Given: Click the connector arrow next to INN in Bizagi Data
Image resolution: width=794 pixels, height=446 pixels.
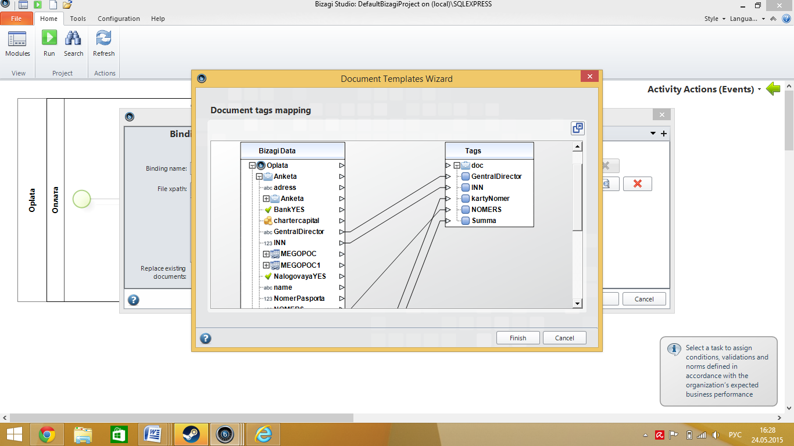Looking at the screenshot, I should pos(342,243).
